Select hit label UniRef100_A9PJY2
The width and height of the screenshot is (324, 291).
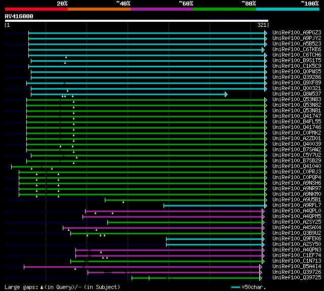point(297,38)
